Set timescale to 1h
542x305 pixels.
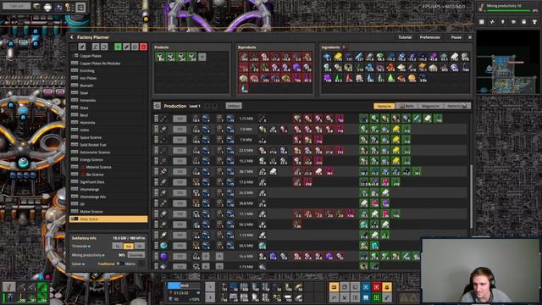(140, 247)
